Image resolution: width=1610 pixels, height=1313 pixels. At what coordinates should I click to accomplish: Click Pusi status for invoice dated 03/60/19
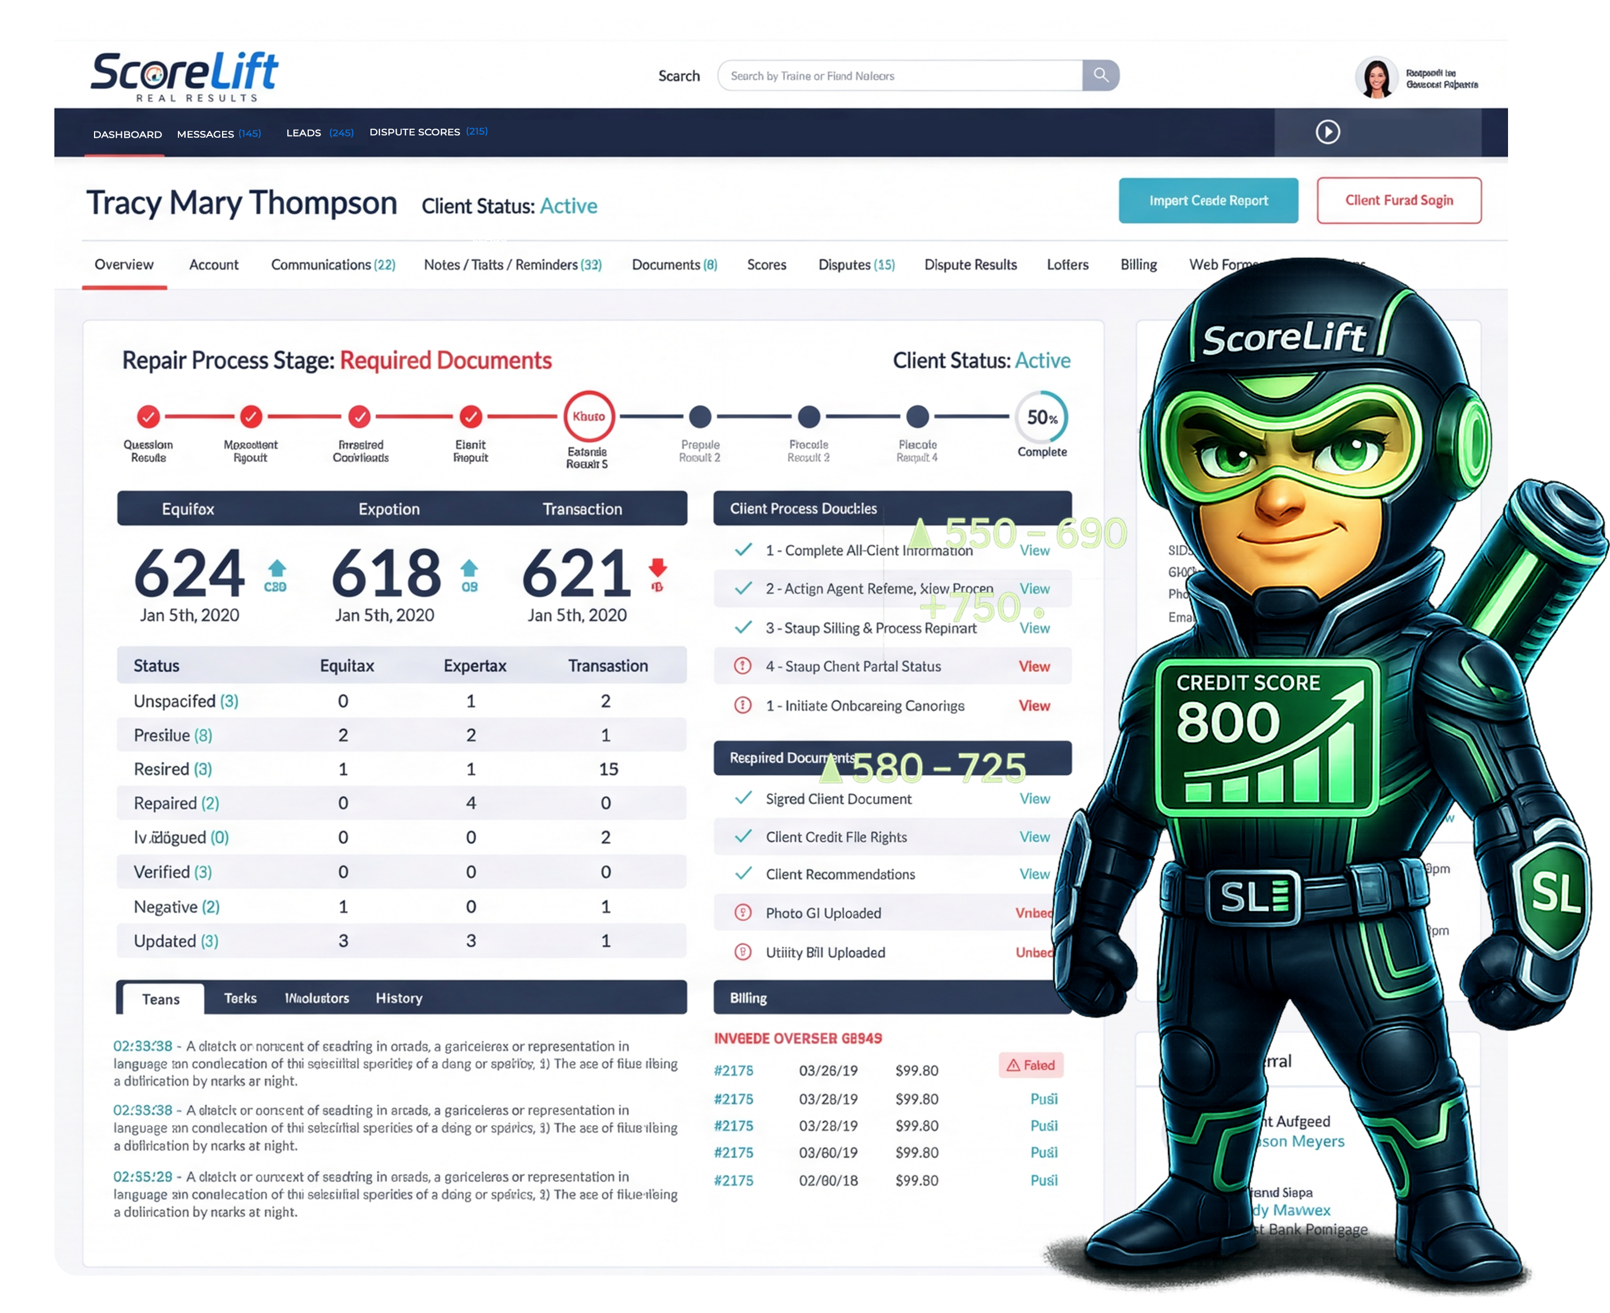coord(1043,1153)
